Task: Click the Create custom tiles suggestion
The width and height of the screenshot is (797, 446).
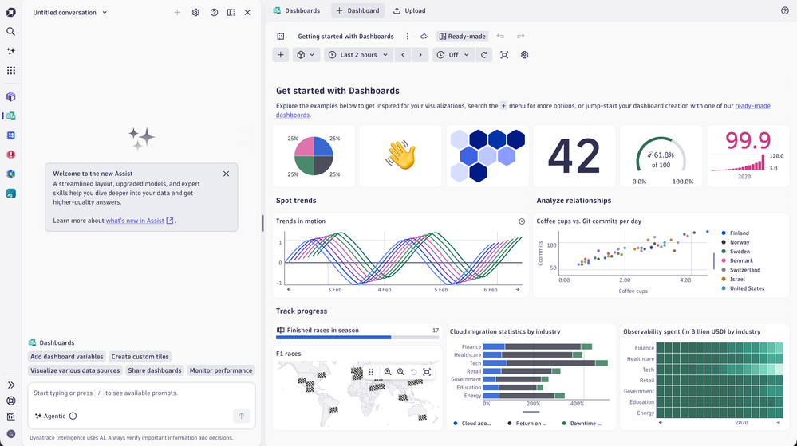Action: [140, 357]
